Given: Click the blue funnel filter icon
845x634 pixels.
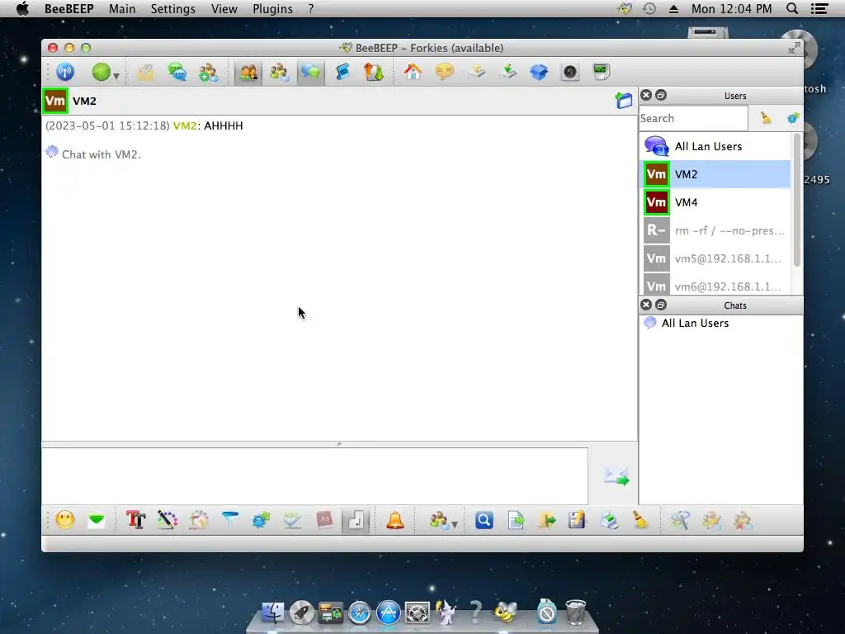Looking at the screenshot, I should (x=229, y=520).
